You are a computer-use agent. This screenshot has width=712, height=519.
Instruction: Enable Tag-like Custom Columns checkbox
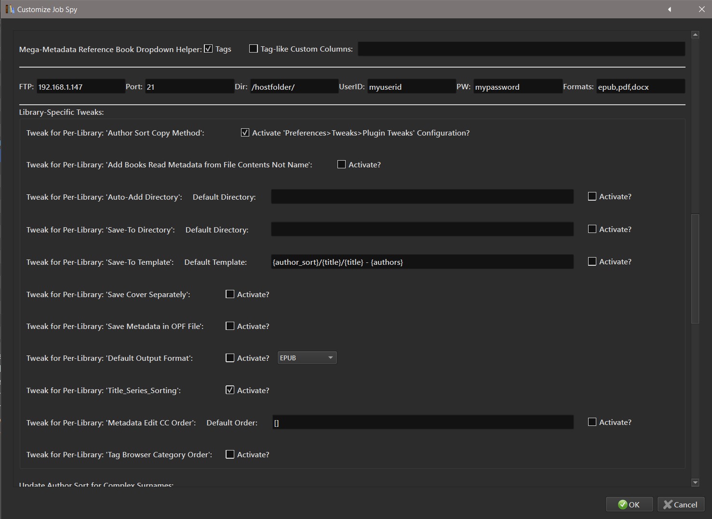tap(253, 49)
